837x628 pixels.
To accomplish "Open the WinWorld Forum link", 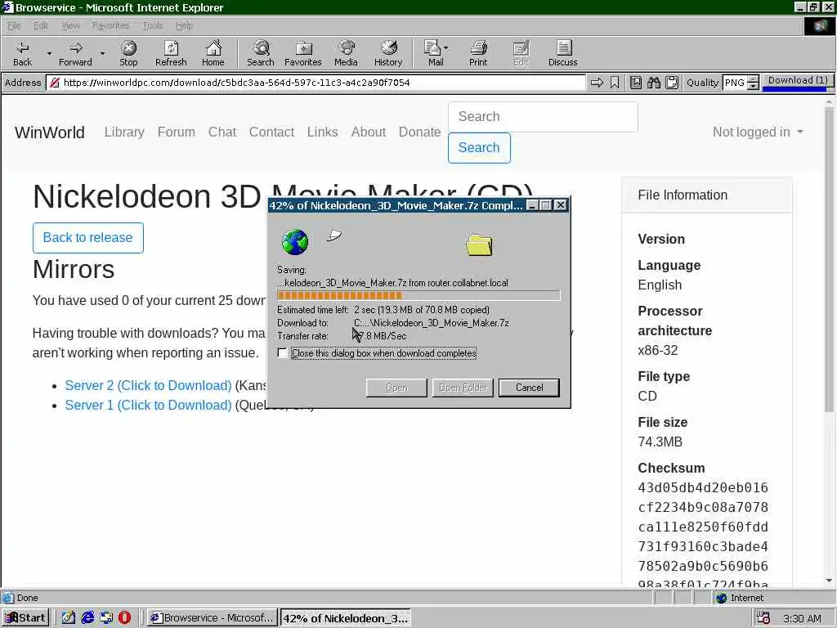I will click(x=177, y=132).
